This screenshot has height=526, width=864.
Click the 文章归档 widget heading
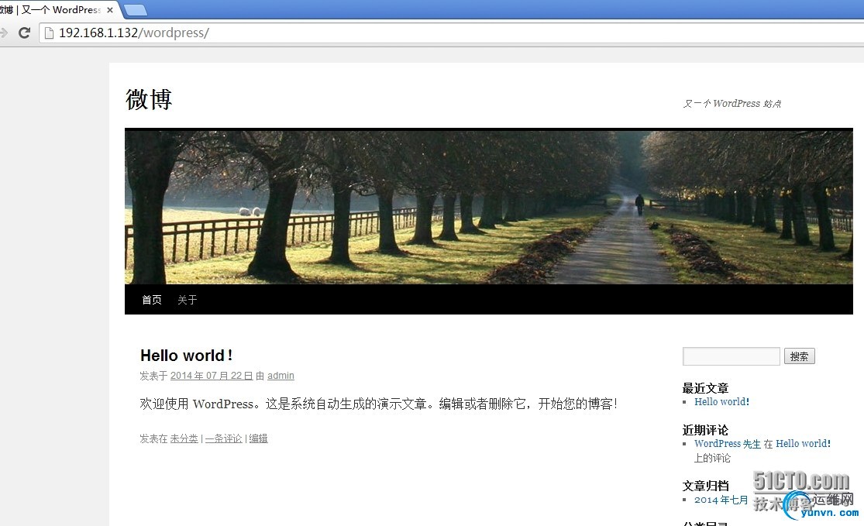click(x=705, y=486)
